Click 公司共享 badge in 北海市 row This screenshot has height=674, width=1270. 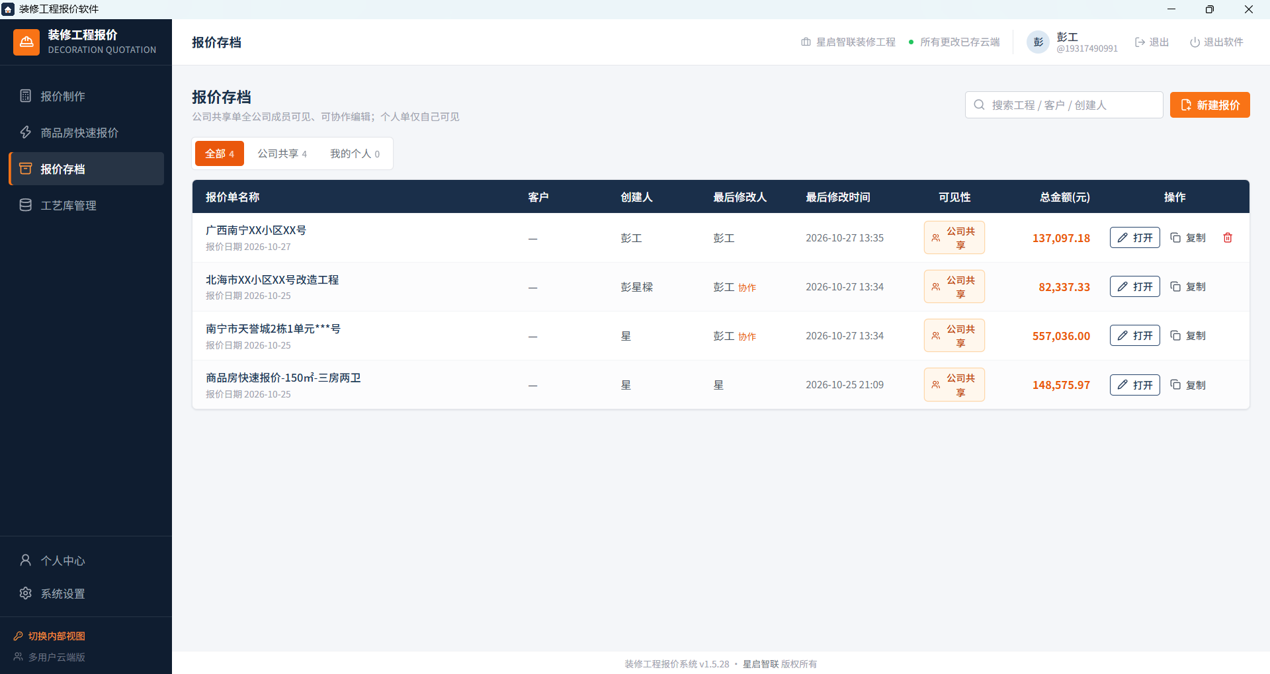coord(954,286)
